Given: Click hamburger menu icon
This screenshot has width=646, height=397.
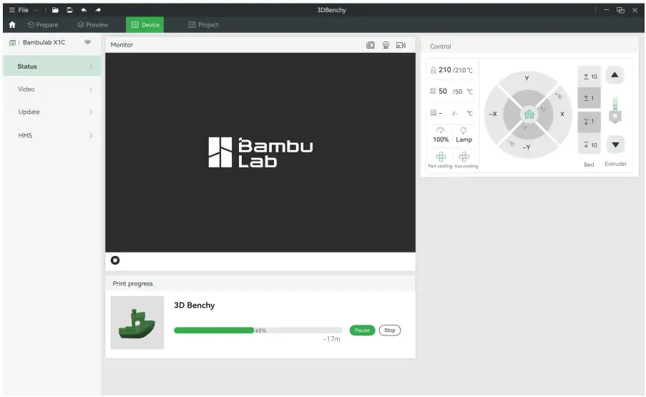Looking at the screenshot, I should (12, 10).
